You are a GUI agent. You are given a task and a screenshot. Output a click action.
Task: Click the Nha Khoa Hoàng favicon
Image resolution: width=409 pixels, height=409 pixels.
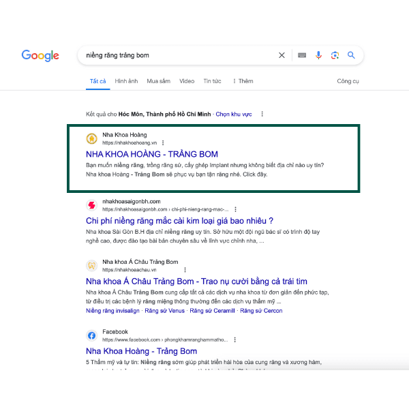(x=91, y=138)
